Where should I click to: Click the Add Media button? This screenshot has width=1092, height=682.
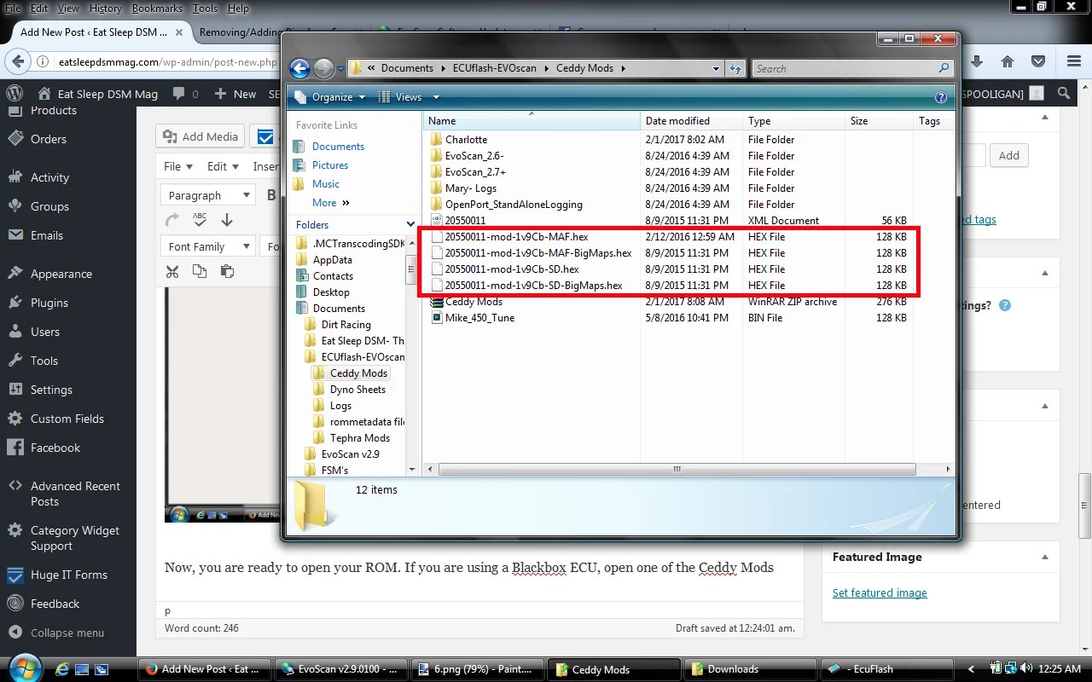coord(200,136)
